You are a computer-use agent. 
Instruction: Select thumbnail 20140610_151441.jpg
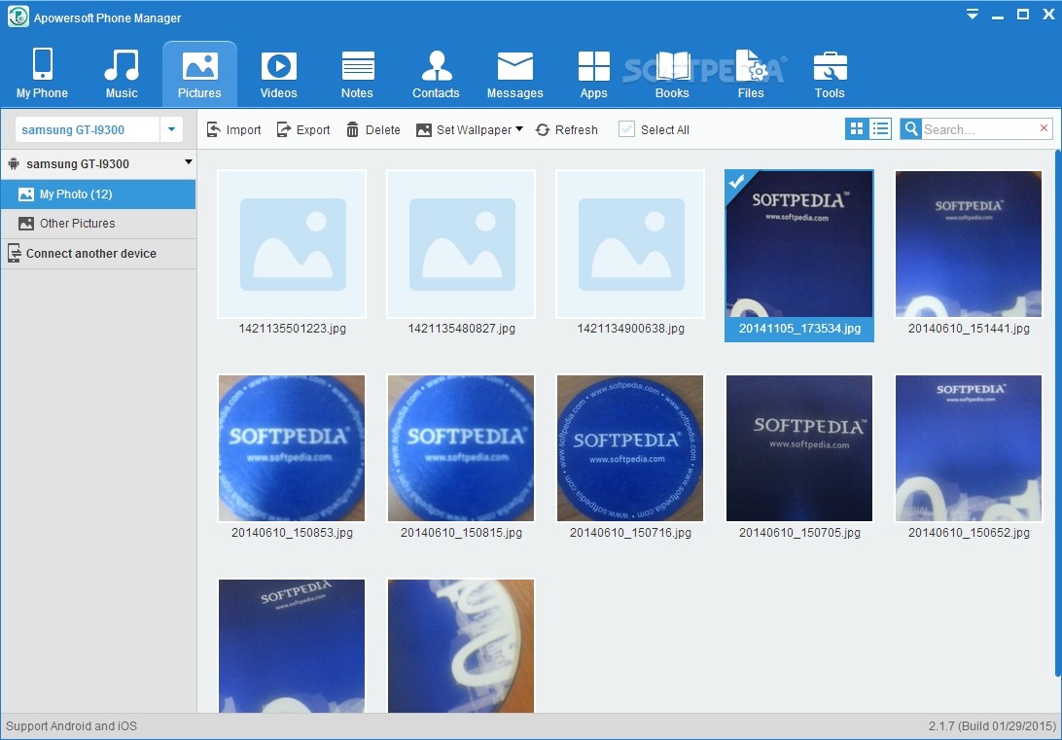(969, 244)
